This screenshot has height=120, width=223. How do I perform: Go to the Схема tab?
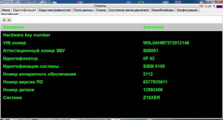tap(101, 10)
